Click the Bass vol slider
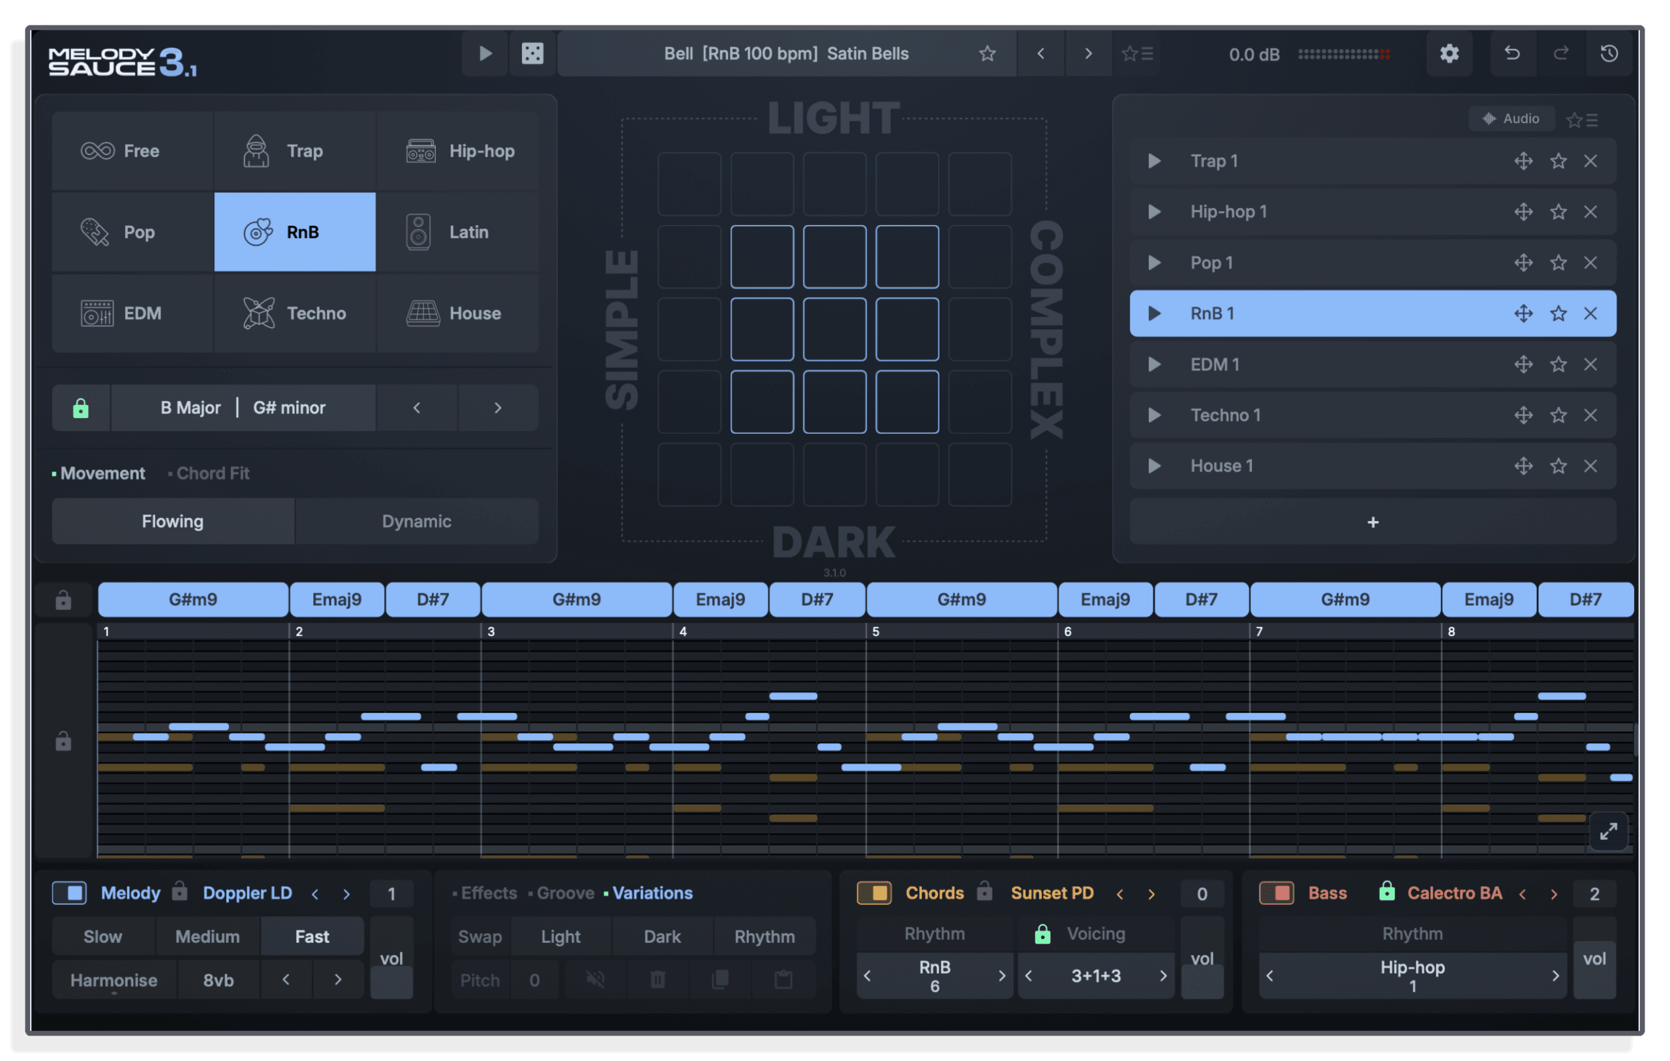Viewport: 1670px width, 1061px height. point(1594,958)
